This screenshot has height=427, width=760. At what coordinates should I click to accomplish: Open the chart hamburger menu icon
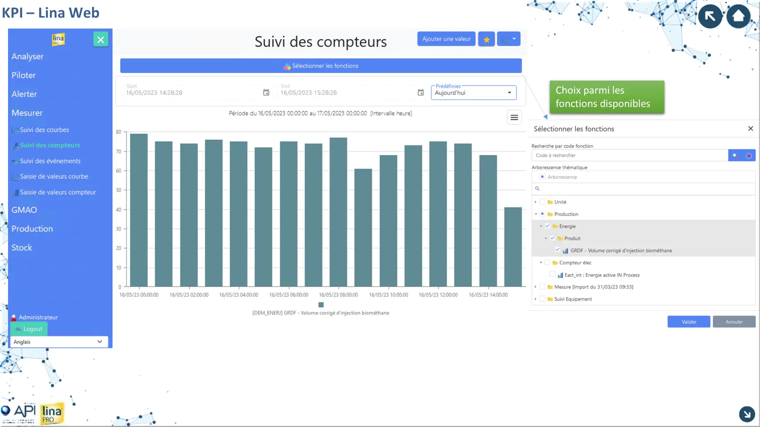(x=514, y=117)
